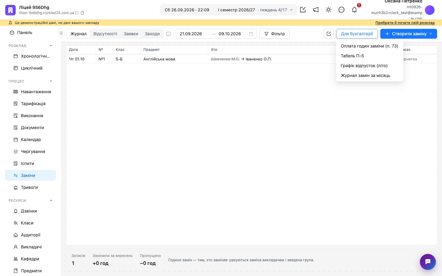Switch to the Заходи tab
This screenshot has height=276, width=442.
[152, 34]
